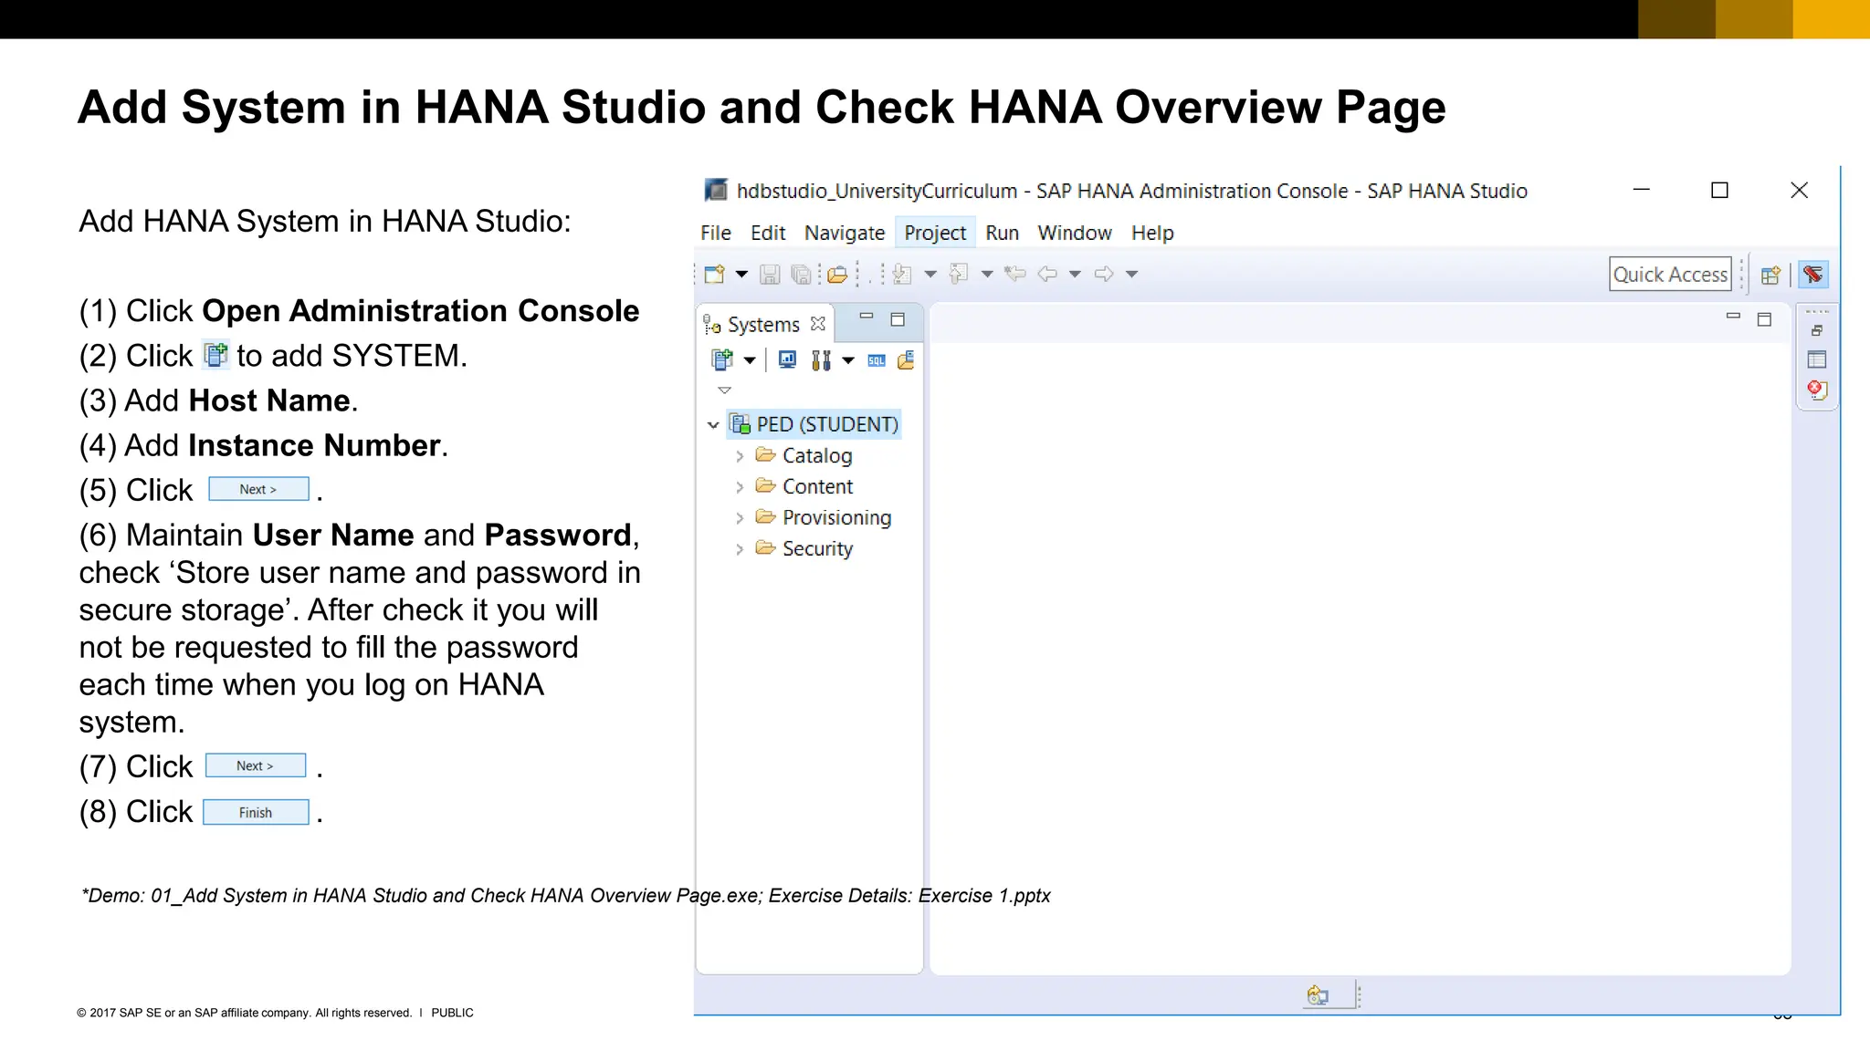Open the Back history dropdown arrow
The image size is (1870, 1051).
tap(1075, 274)
